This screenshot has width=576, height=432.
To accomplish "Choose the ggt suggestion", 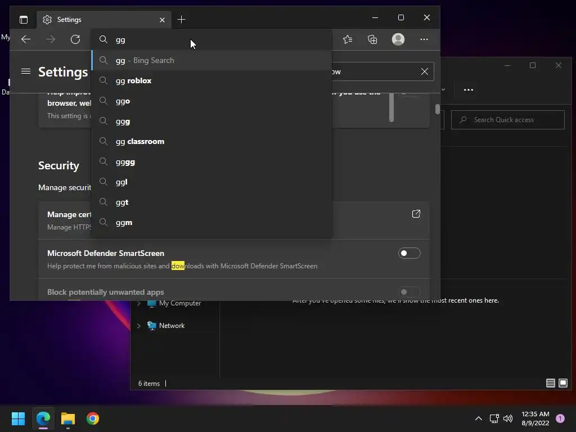I will [211, 202].
